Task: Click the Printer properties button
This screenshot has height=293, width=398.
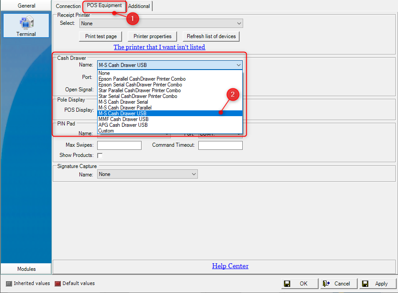Action: (152, 36)
